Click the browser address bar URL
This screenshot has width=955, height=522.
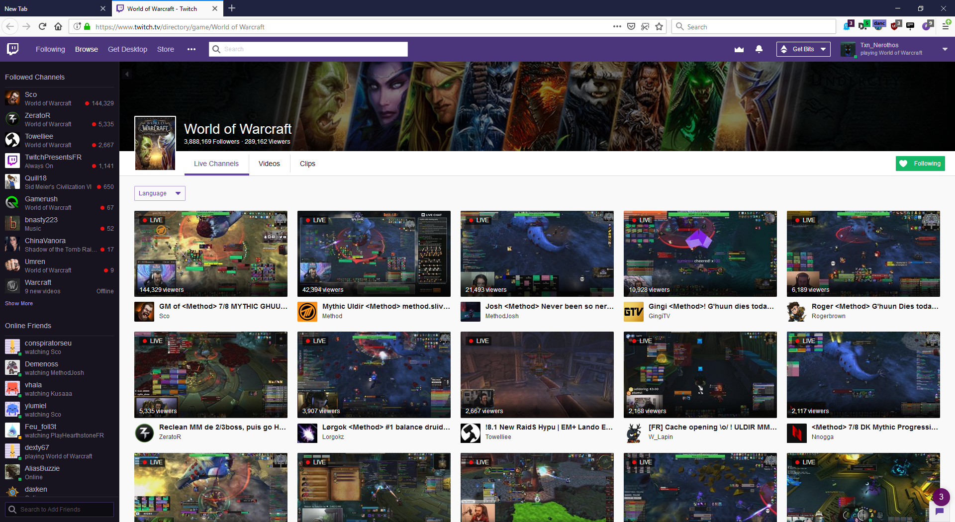[x=180, y=27]
